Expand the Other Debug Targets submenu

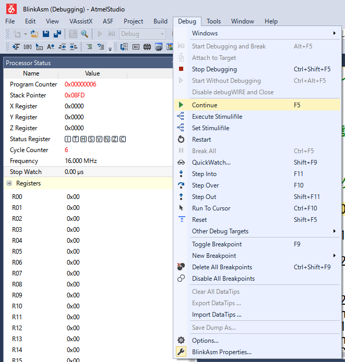click(257, 231)
